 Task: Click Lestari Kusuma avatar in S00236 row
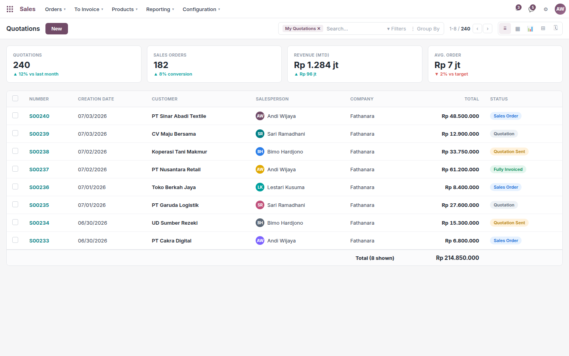click(260, 187)
